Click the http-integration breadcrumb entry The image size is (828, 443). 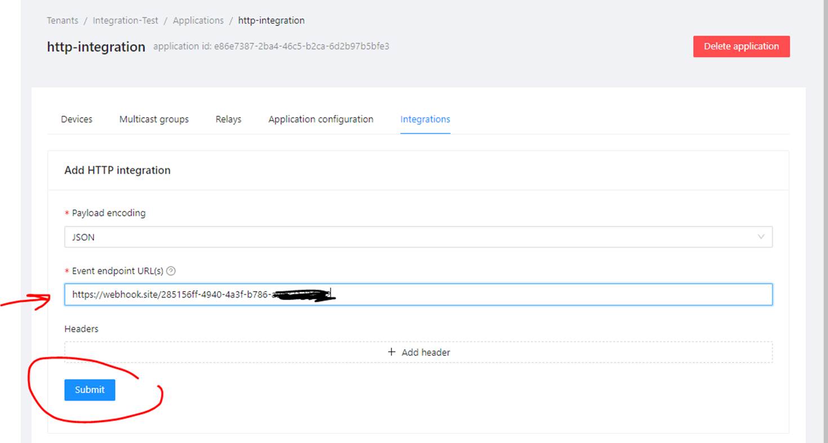point(271,20)
